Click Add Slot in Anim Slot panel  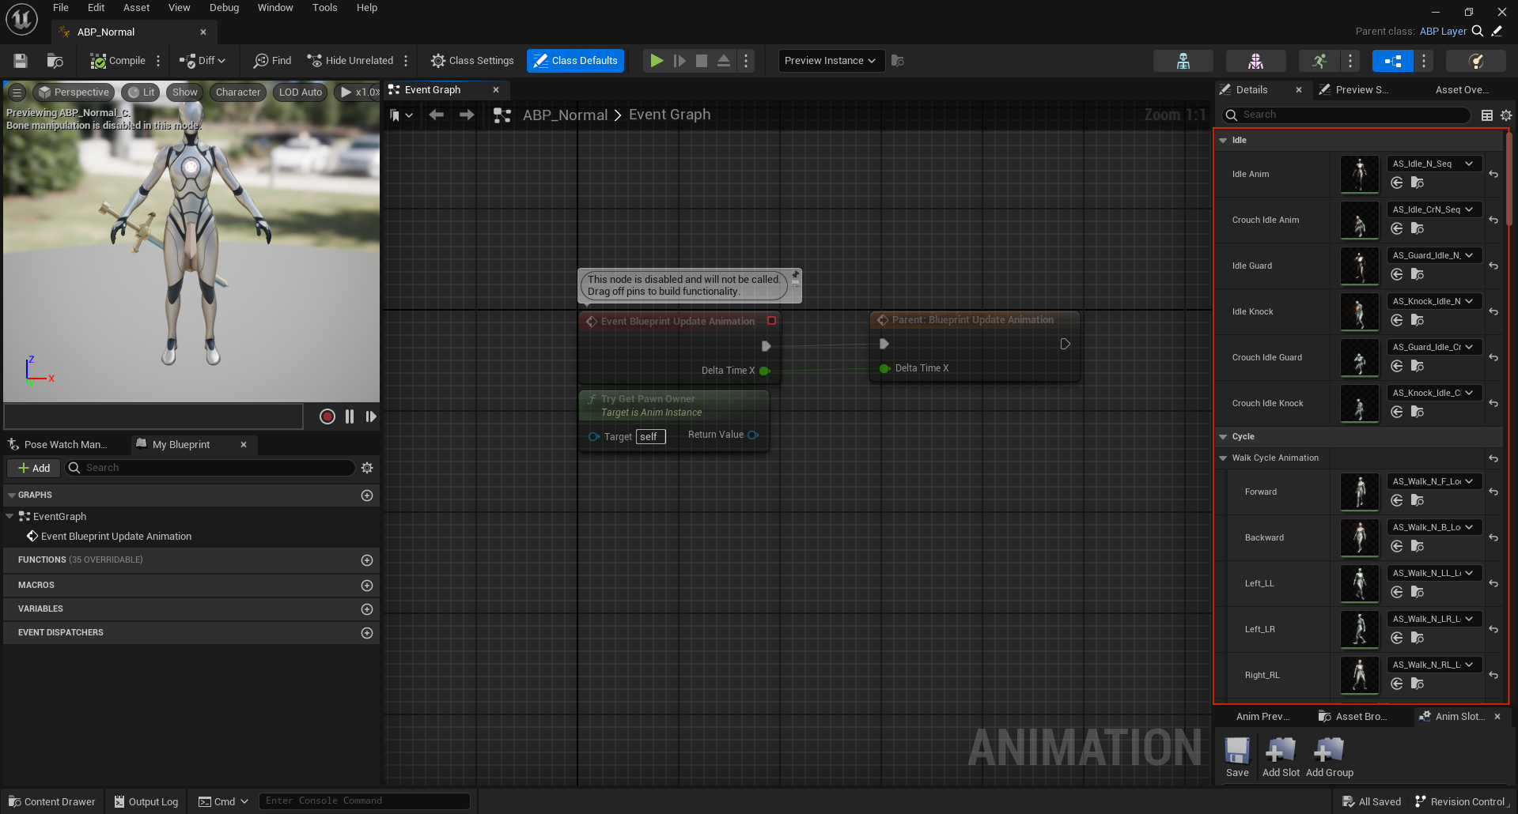pos(1281,757)
